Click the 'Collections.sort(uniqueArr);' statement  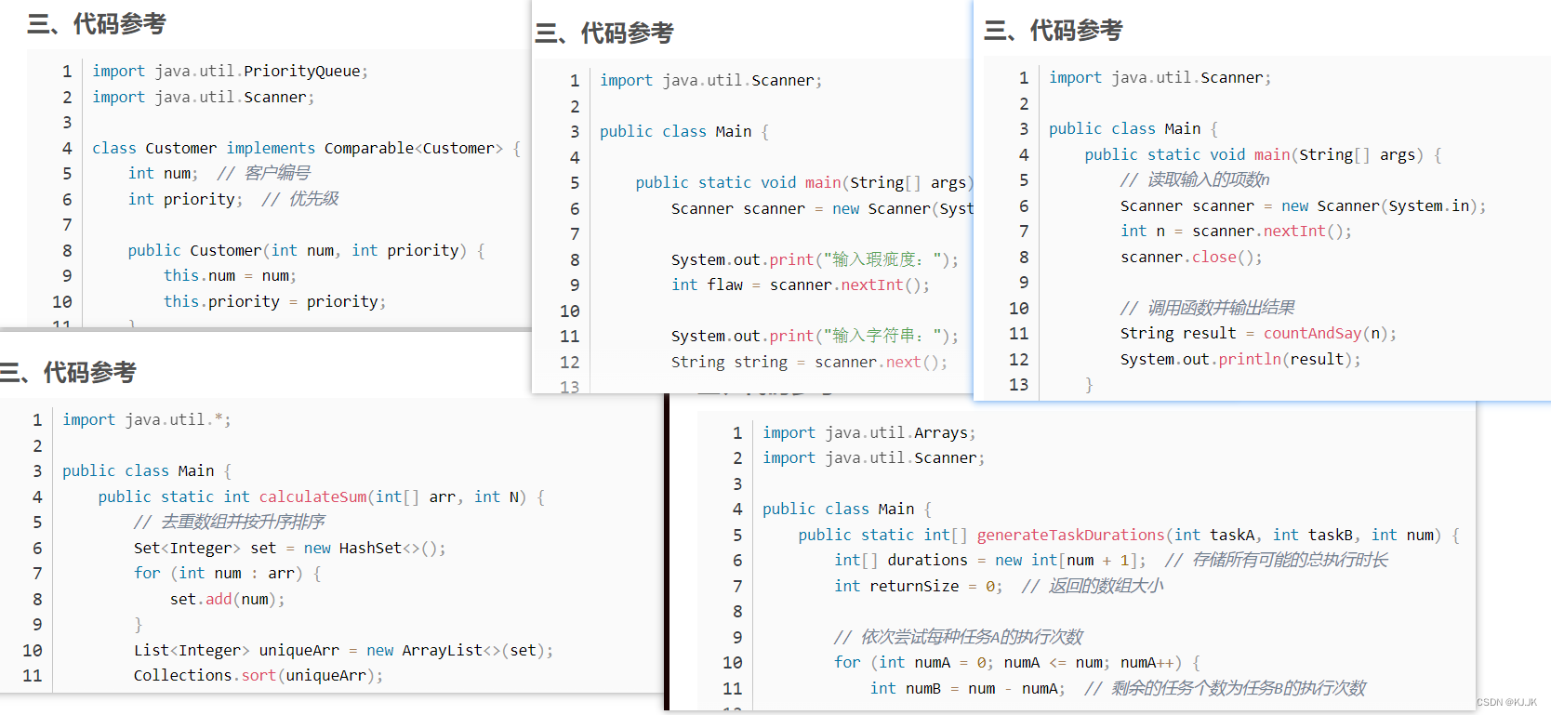tap(258, 676)
